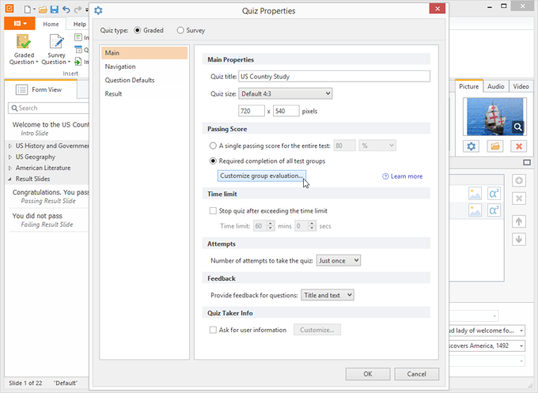The width and height of the screenshot is (538, 393).
Task: Click the Quiz title input field
Action: (x=334, y=76)
